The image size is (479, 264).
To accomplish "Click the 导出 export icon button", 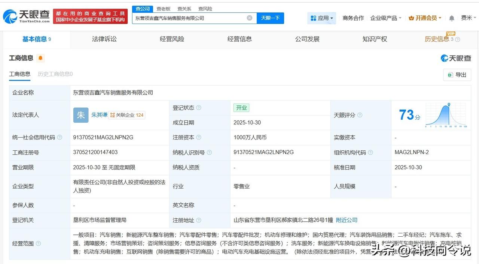I will [457, 75].
